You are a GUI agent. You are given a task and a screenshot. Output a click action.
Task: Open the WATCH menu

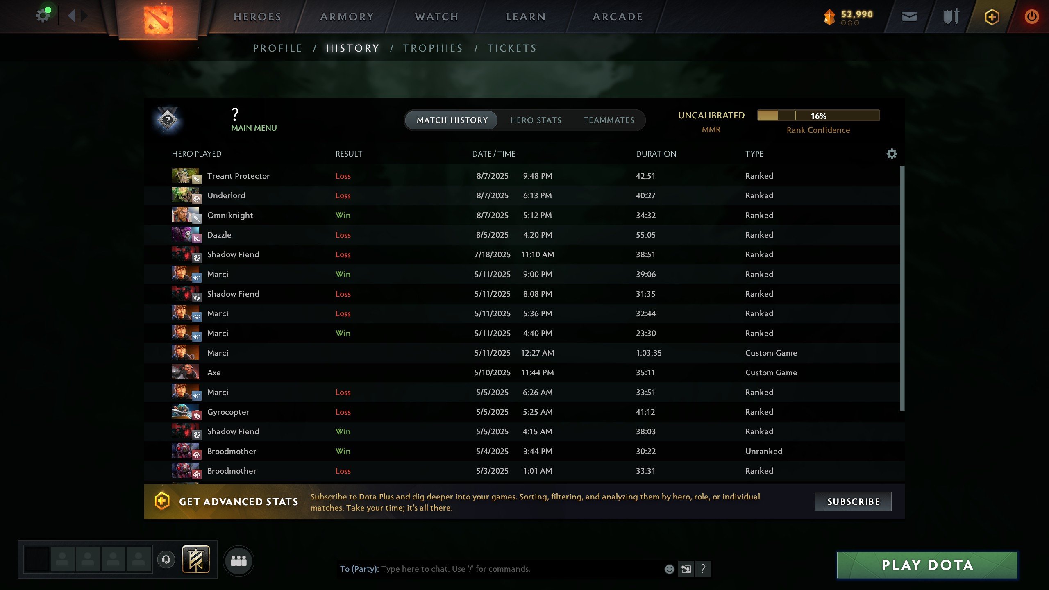point(436,17)
